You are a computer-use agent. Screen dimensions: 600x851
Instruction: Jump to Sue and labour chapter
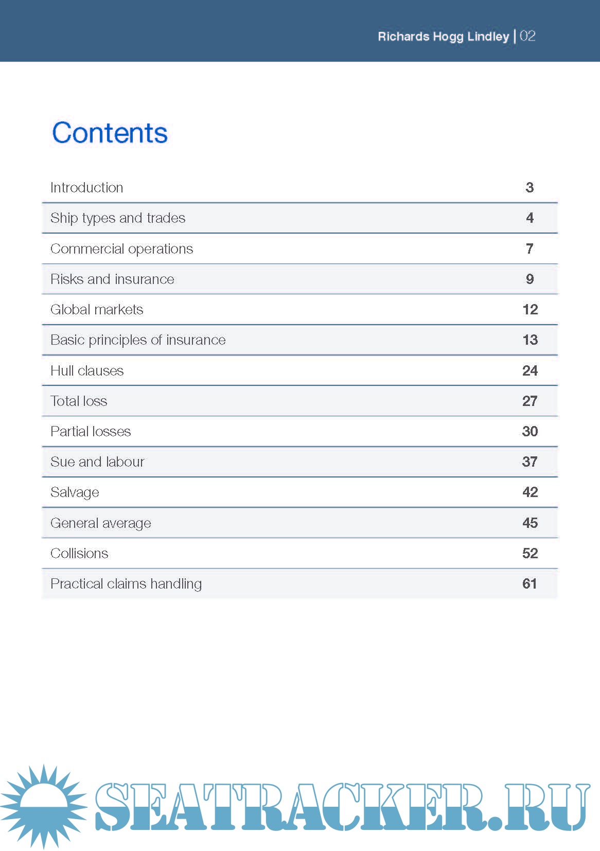coord(97,462)
